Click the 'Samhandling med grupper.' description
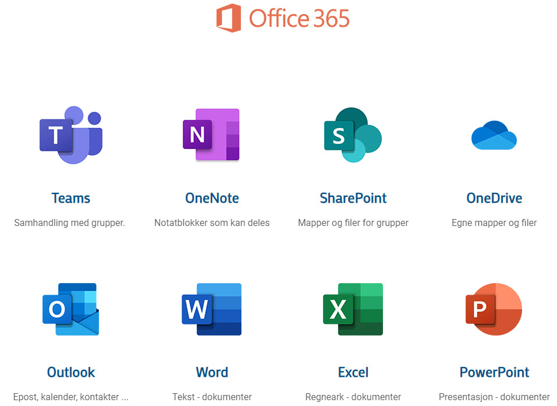 coord(70,223)
